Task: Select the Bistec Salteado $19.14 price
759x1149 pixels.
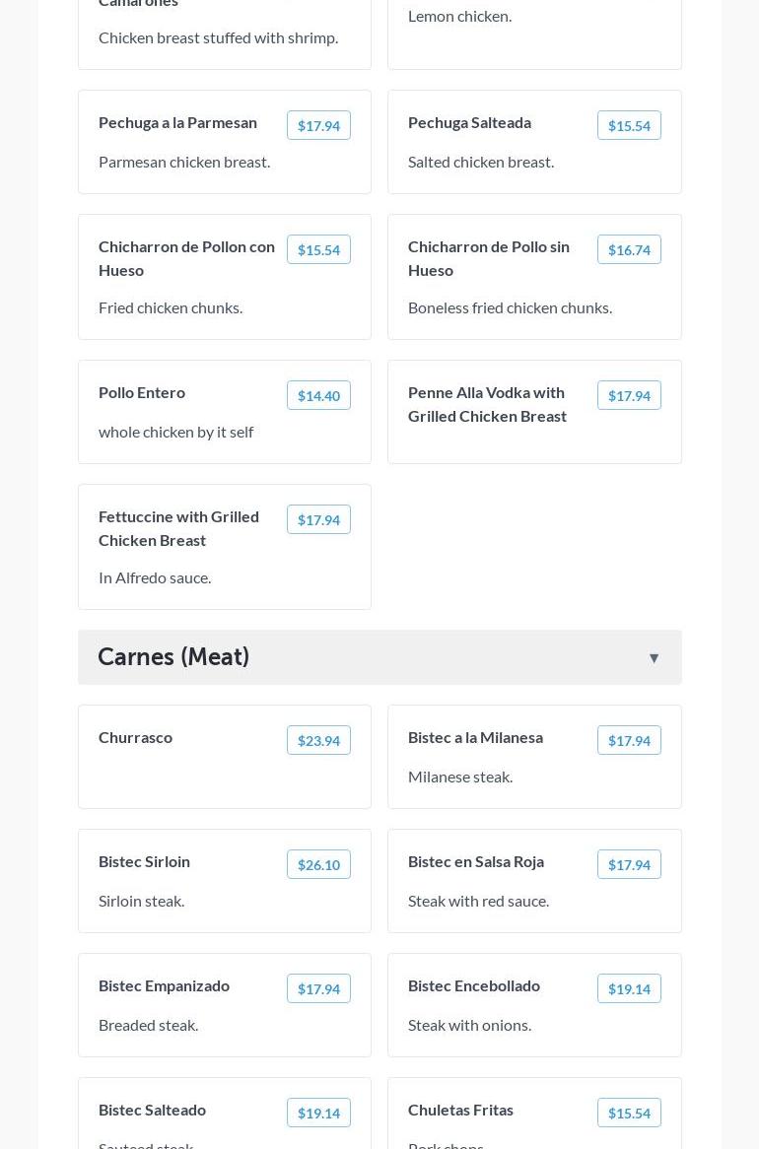Action: tap(318, 1114)
